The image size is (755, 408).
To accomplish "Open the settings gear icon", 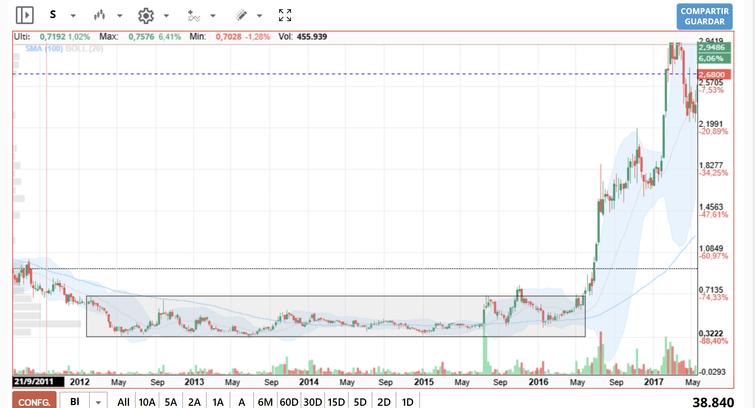I will coord(146,16).
